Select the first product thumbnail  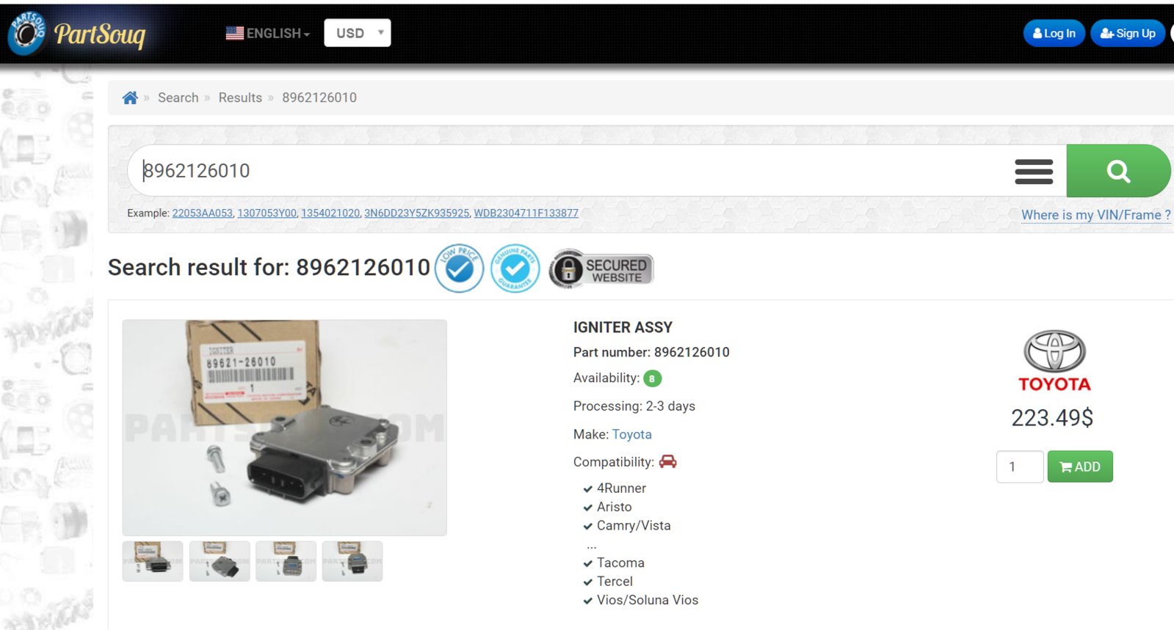click(x=153, y=562)
